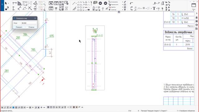Toggle the square snap switch
The width and height of the screenshot is (199, 112).
pyautogui.click(x=51, y=107)
